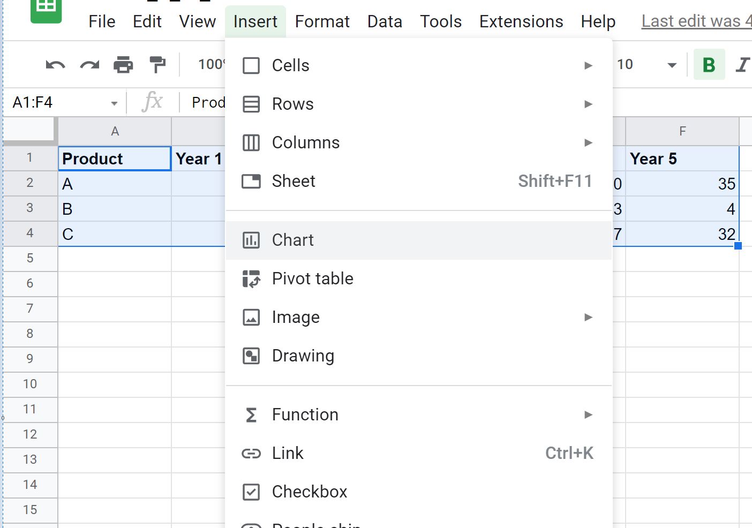Open the Google Sheets home icon
The image size is (752, 528).
point(46,9)
